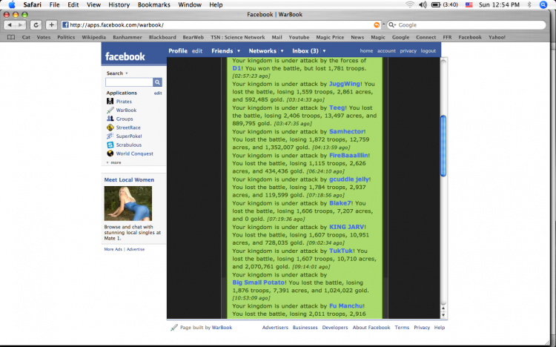
Task: Click the logout link
Action: click(428, 50)
